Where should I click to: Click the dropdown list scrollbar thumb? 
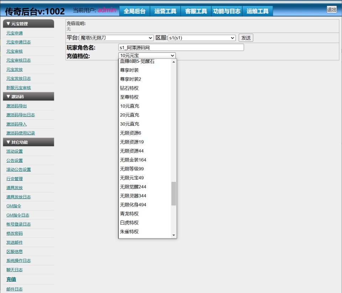[173, 194]
